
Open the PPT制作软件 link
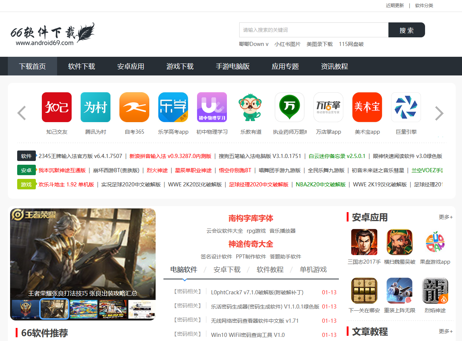click(x=251, y=257)
